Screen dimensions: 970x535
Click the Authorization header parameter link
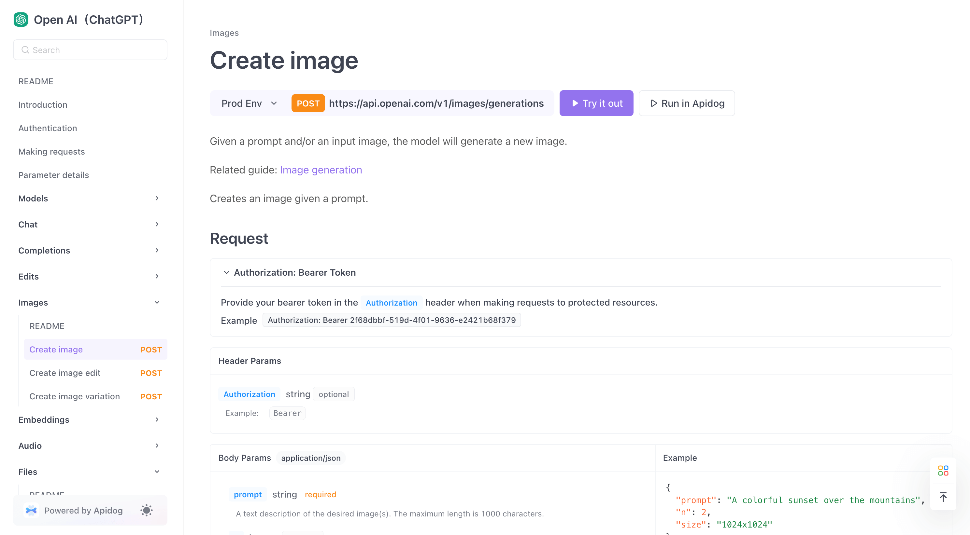pos(249,393)
